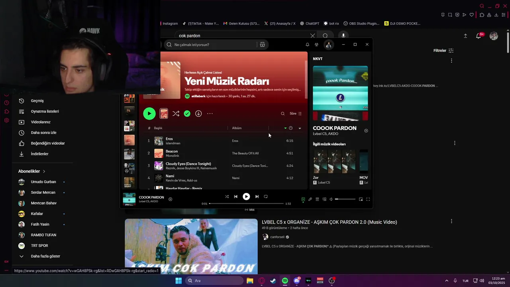Skip to next track in the Spotify player
The image size is (510, 287).
[257, 197]
